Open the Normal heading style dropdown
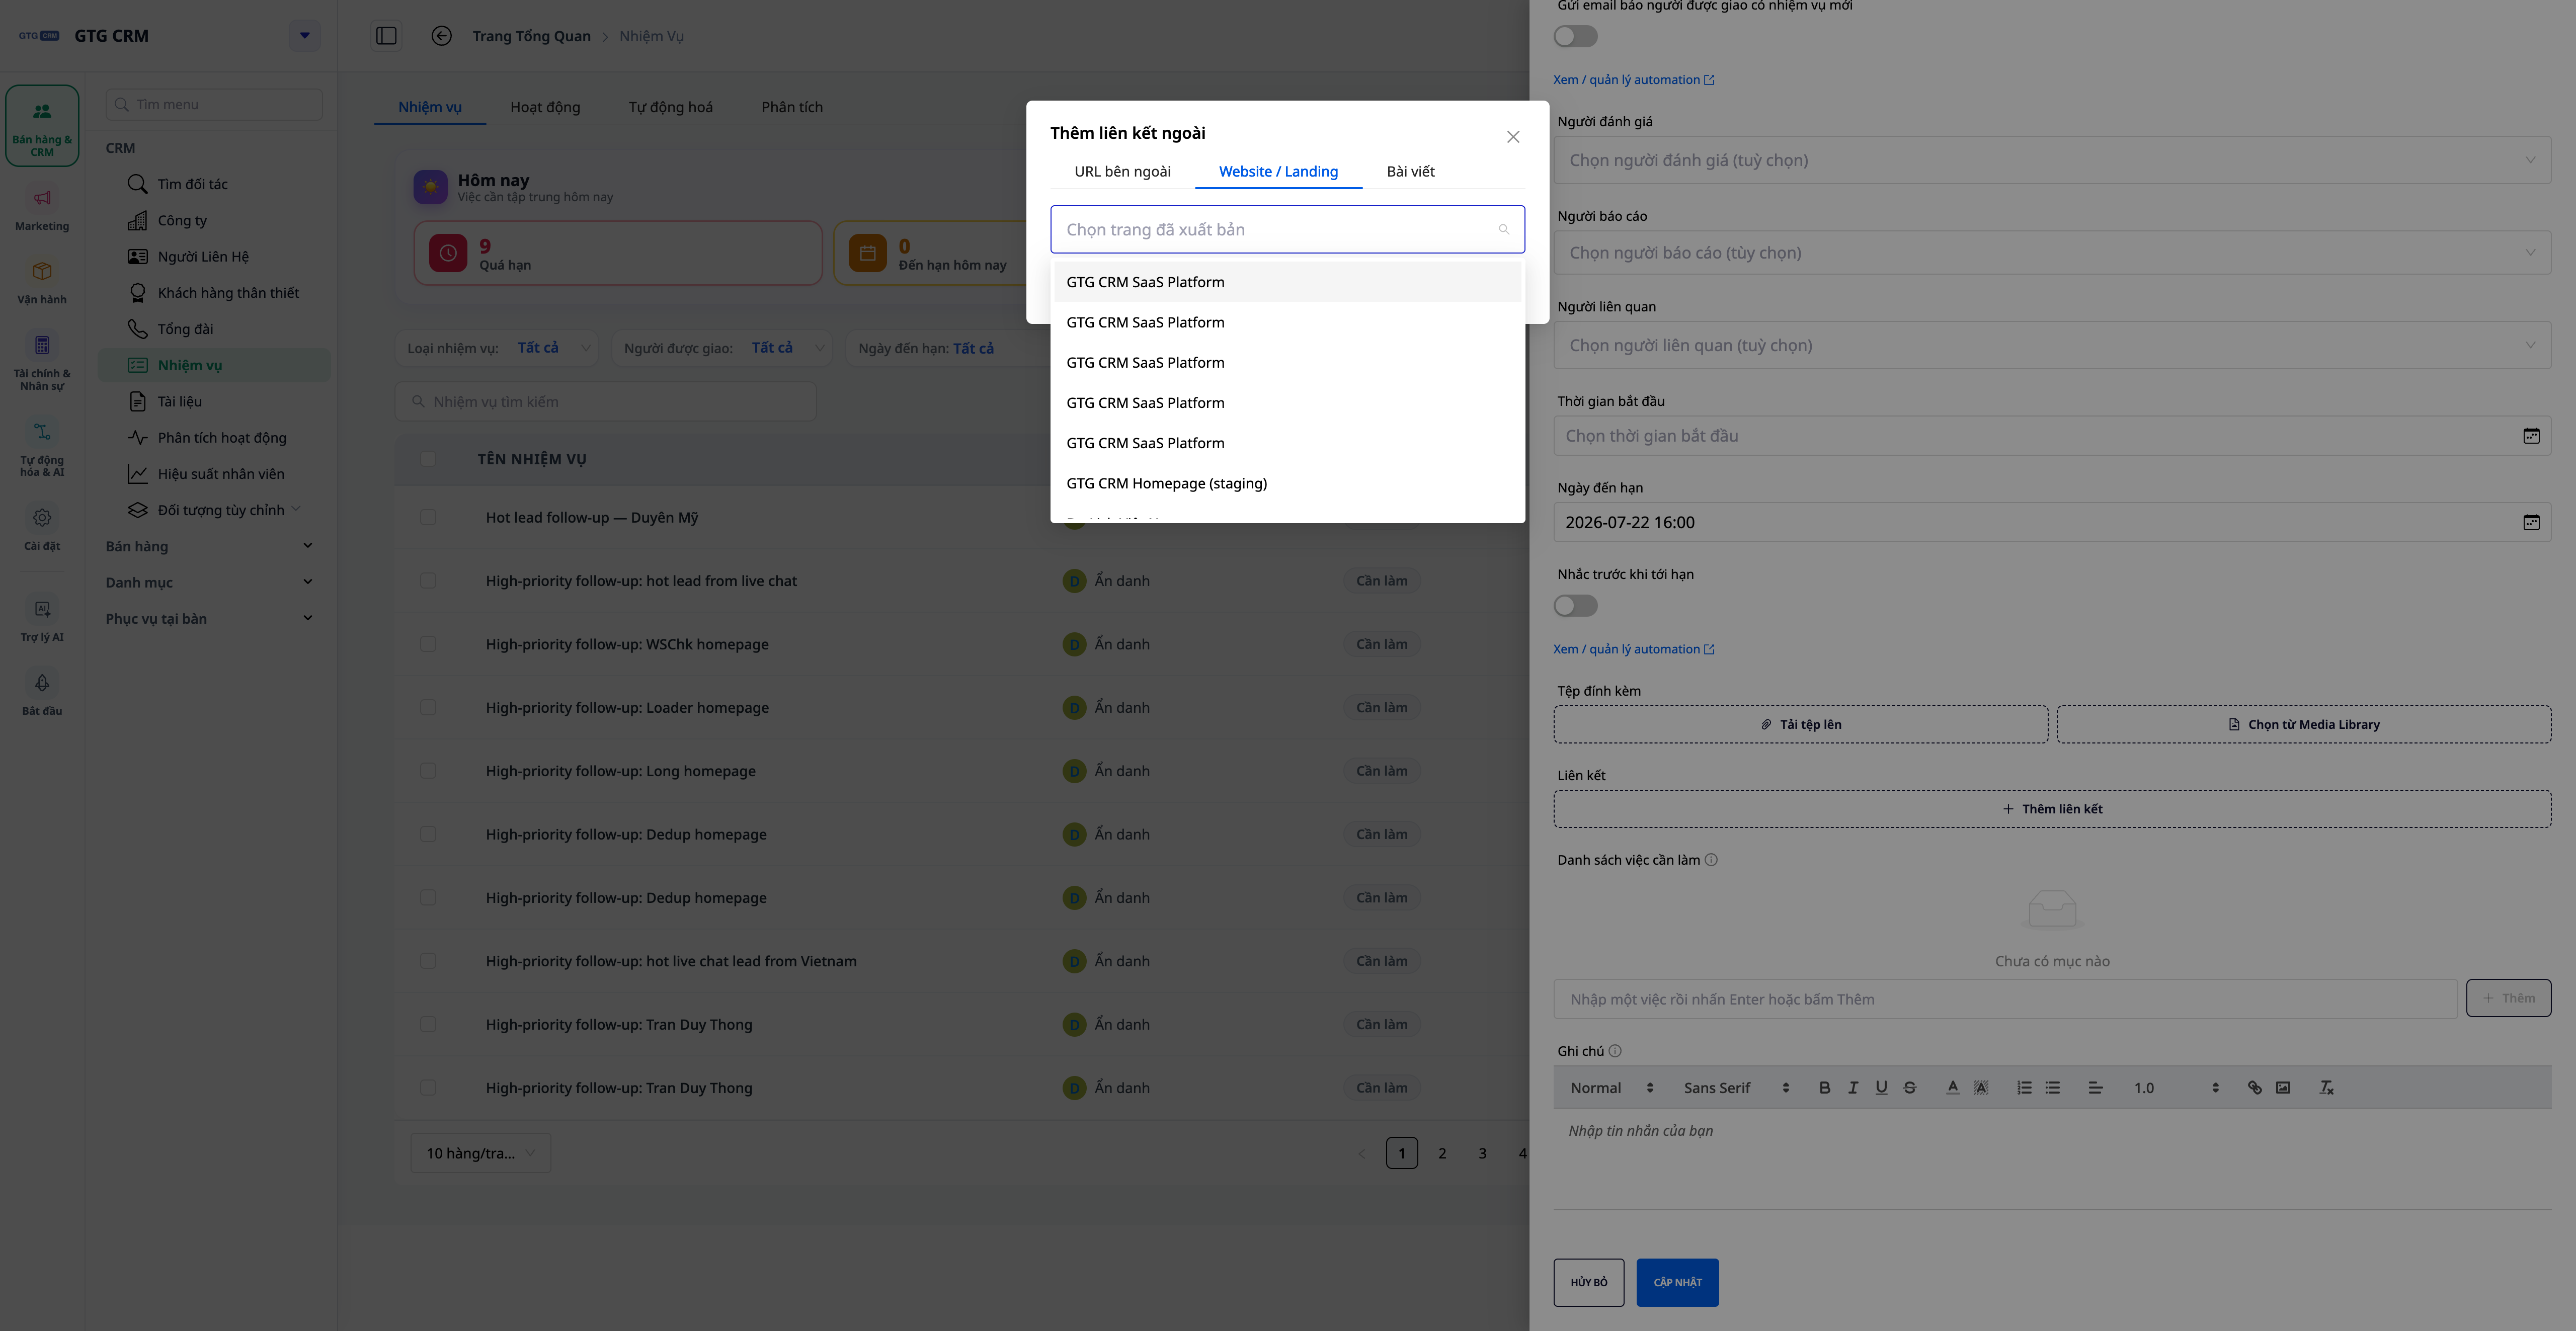Image resolution: width=2576 pixels, height=1331 pixels. [1611, 1087]
